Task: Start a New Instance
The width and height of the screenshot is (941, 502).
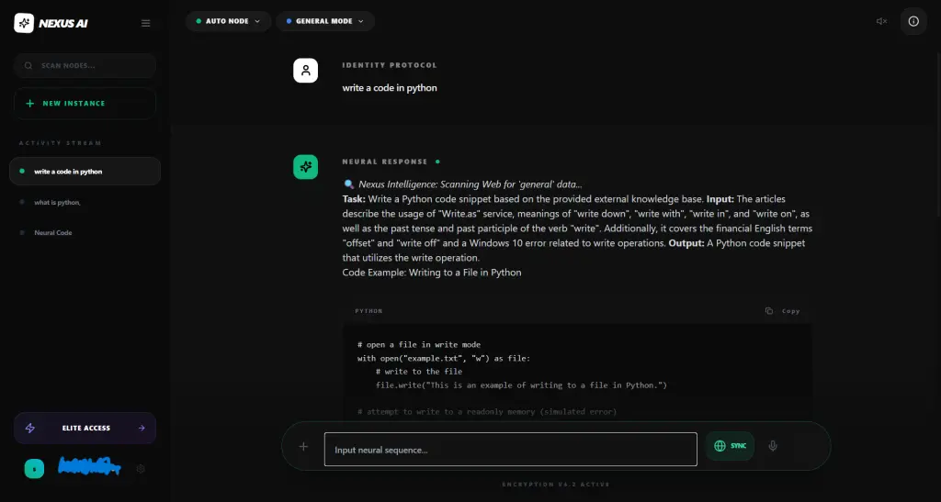Action: tap(85, 104)
